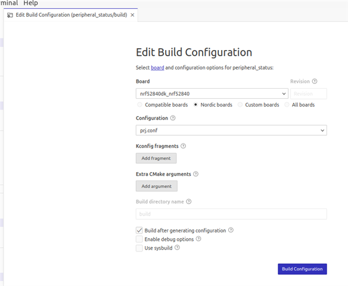Show help for Build after generating configuration
This screenshot has height=286, width=348.
point(231,230)
